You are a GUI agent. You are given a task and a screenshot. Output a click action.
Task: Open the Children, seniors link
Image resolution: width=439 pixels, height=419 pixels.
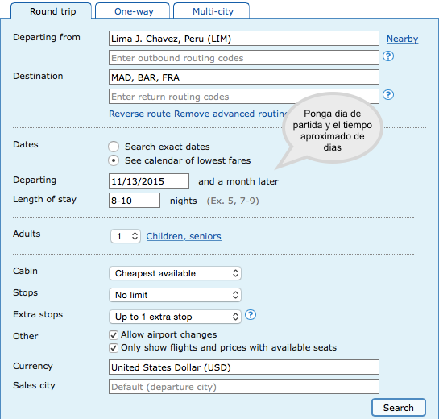tap(184, 236)
